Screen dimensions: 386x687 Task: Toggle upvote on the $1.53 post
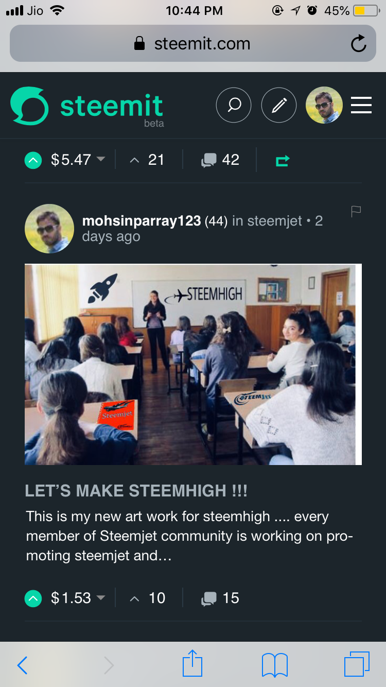(x=33, y=598)
